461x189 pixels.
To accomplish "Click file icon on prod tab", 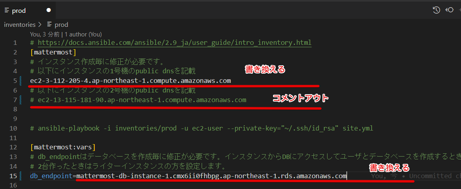I will (x=7, y=10).
